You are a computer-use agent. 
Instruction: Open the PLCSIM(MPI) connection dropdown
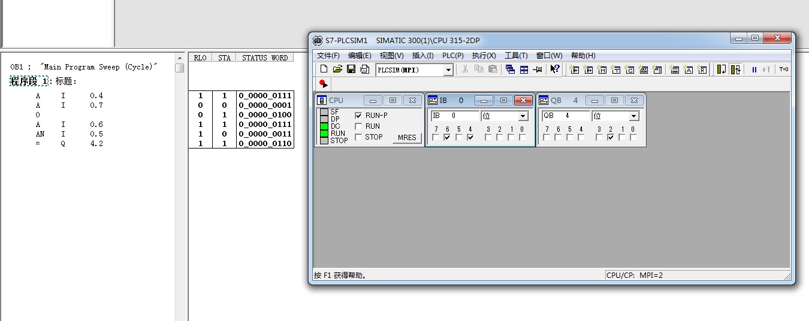click(448, 70)
